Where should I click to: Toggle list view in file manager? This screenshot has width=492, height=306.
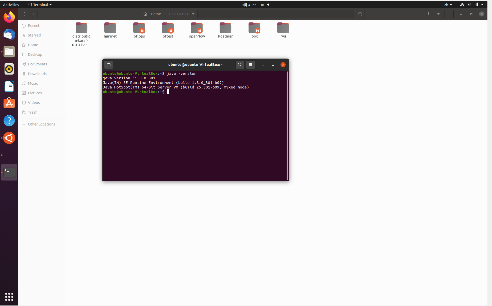pyautogui.click(x=430, y=14)
